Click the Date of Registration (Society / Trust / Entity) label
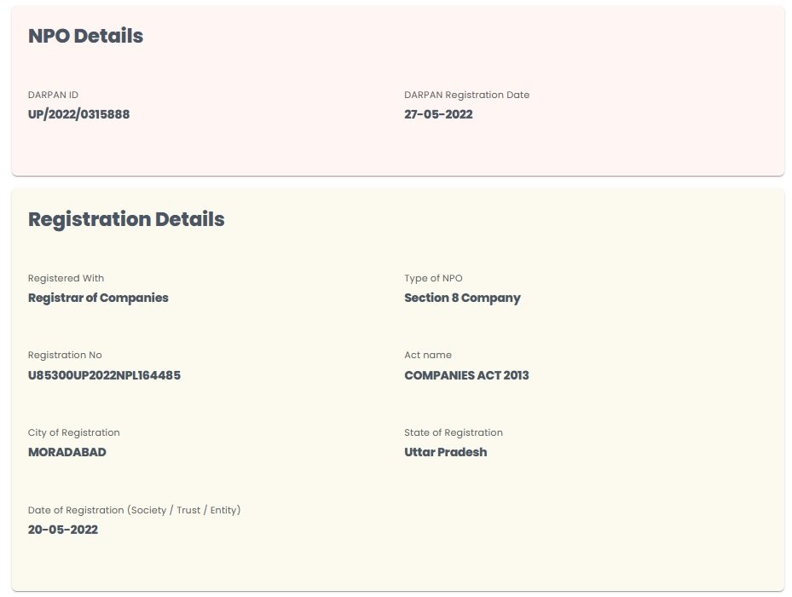792x597 pixels. coord(134,510)
